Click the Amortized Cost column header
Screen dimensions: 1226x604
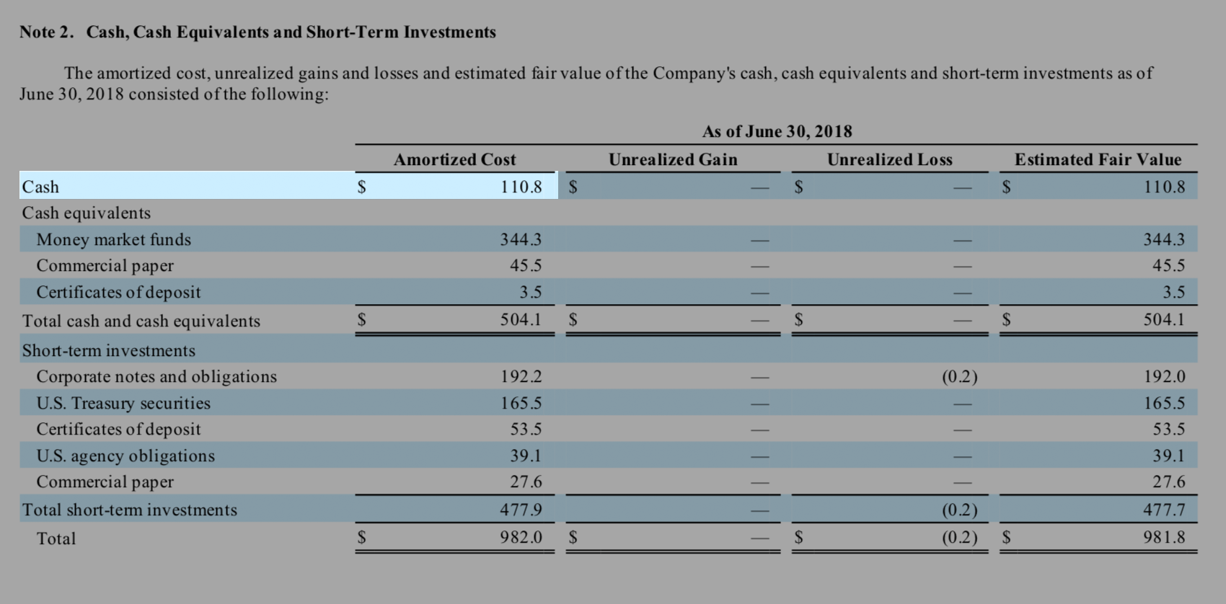(454, 159)
